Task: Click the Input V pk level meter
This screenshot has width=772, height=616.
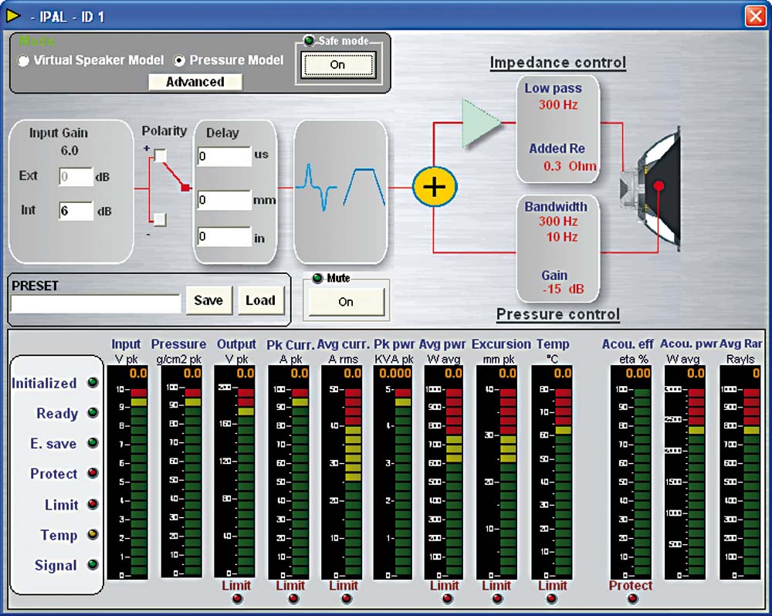Action: [x=127, y=472]
